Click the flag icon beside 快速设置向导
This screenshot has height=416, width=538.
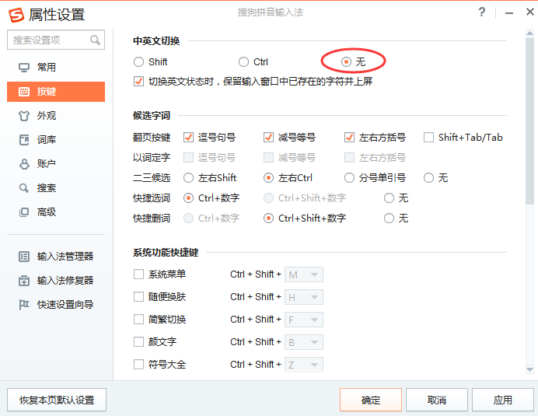[x=24, y=305]
